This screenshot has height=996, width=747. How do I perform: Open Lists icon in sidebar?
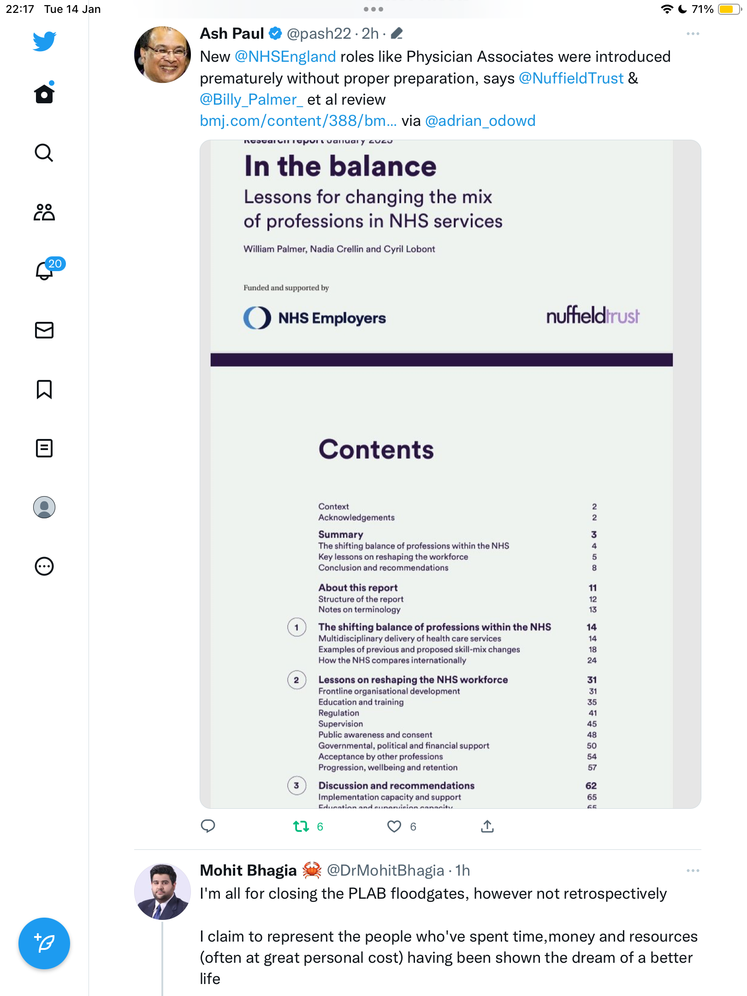point(44,448)
